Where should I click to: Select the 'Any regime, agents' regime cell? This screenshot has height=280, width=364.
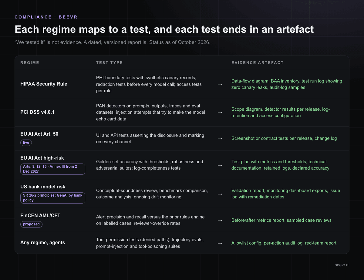coord(42,243)
